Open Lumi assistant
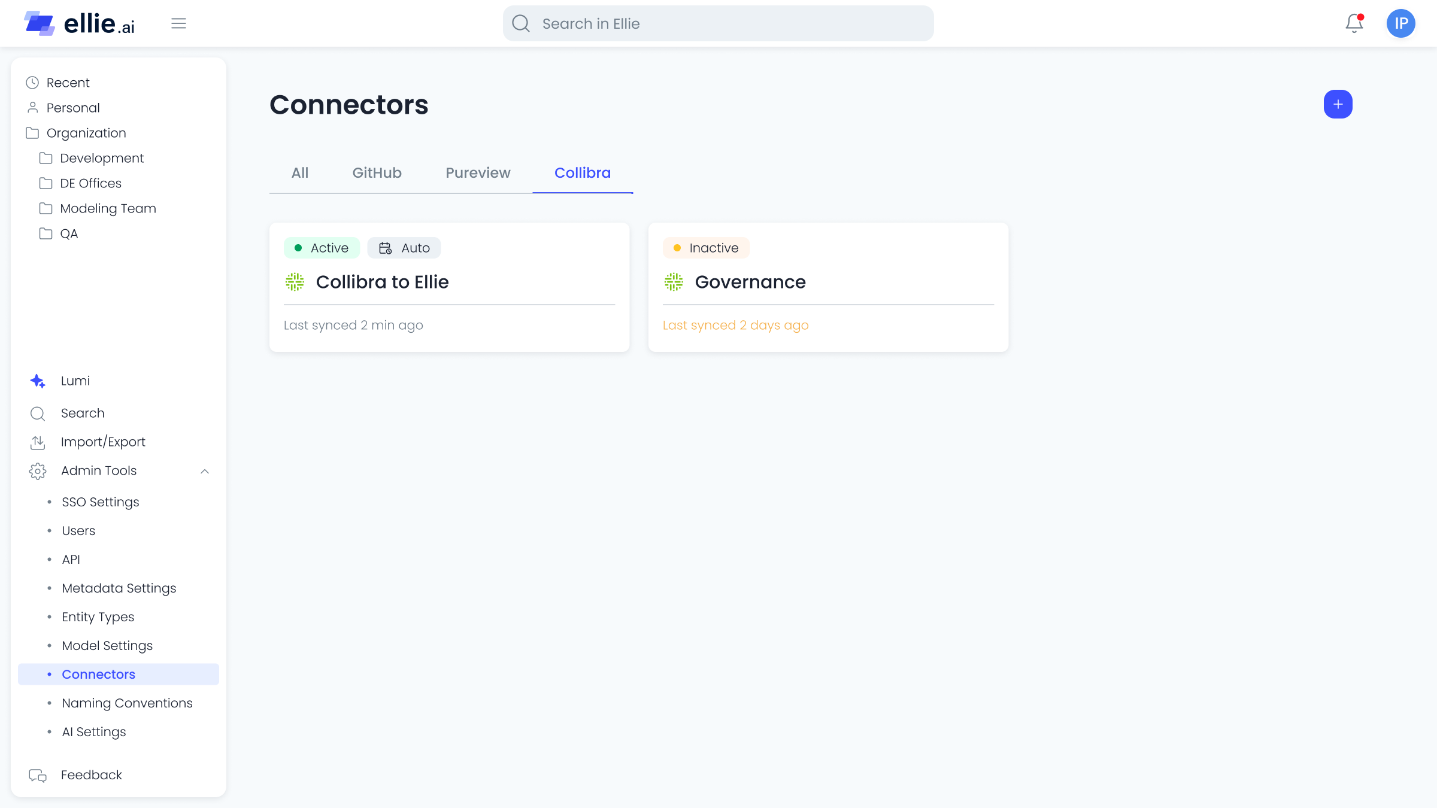 click(x=75, y=381)
